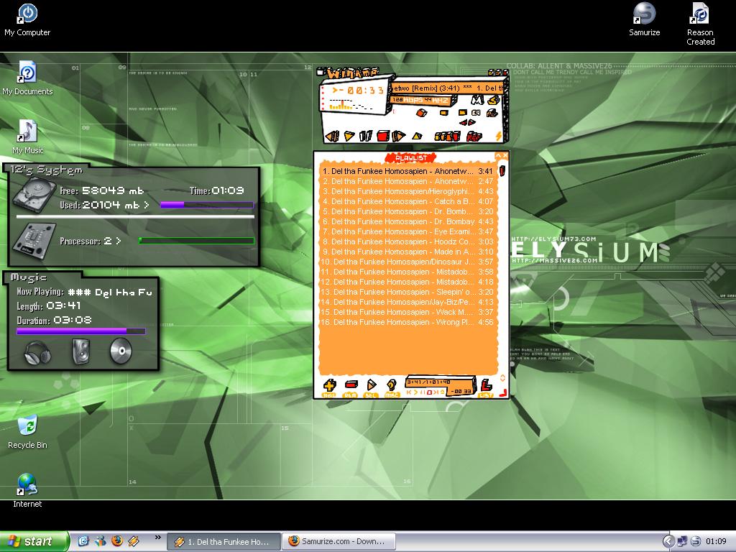
Task: Open the playlist List menu
Action: point(487,387)
